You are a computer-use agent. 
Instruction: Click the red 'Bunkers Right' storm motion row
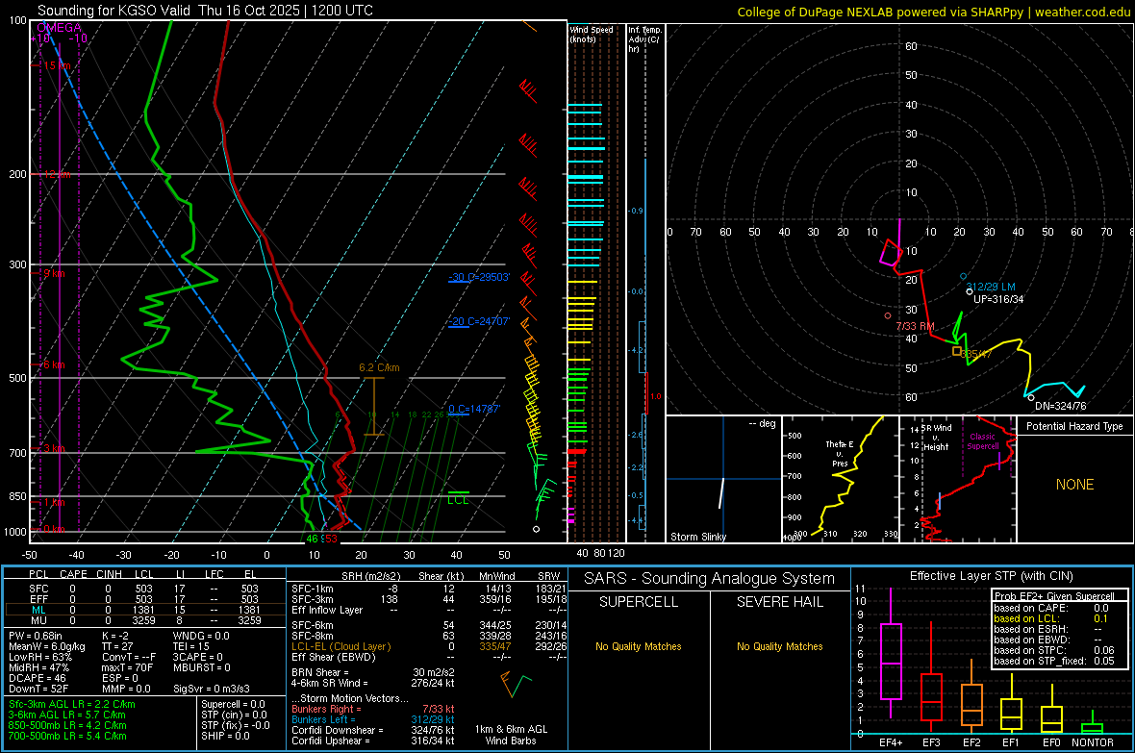[373, 709]
